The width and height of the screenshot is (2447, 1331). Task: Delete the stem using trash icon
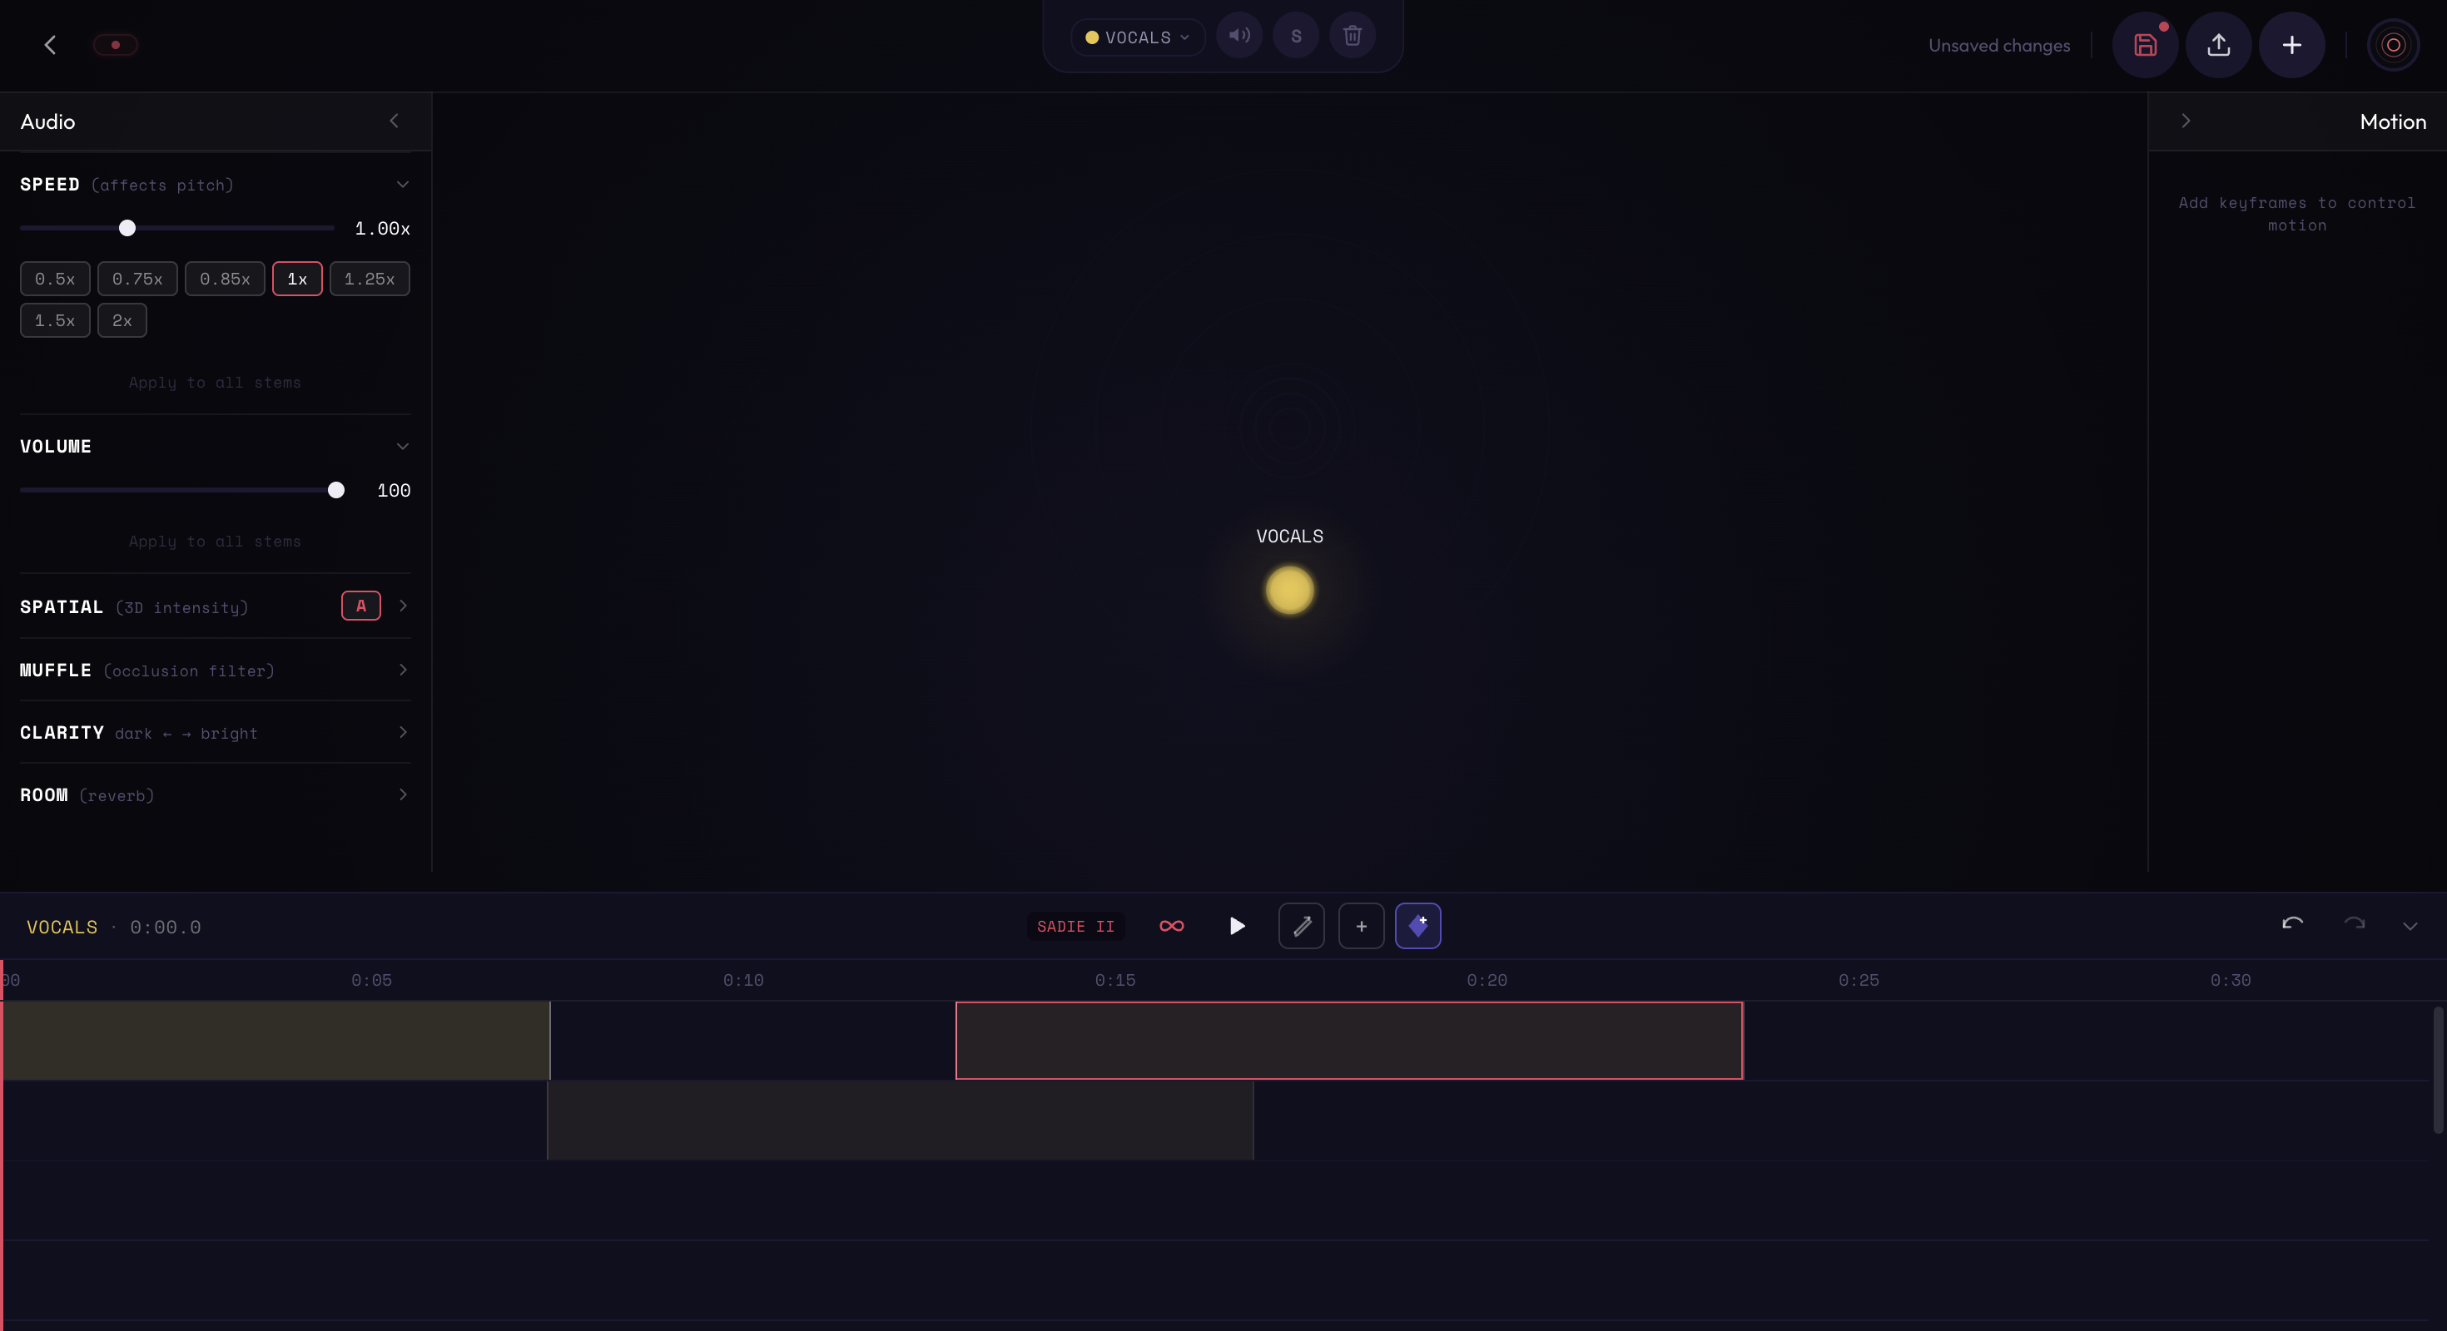pyautogui.click(x=1352, y=36)
